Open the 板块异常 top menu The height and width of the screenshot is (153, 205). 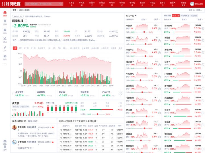point(112,4)
